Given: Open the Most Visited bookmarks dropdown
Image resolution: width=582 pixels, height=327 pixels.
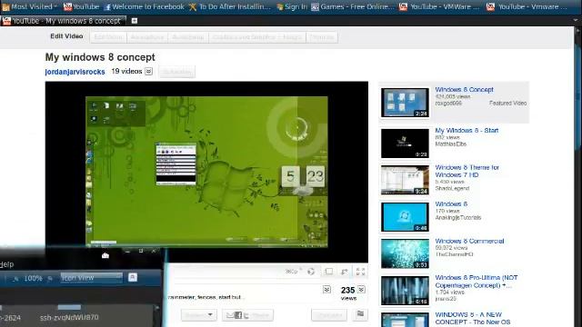Looking at the screenshot, I should [30, 6].
